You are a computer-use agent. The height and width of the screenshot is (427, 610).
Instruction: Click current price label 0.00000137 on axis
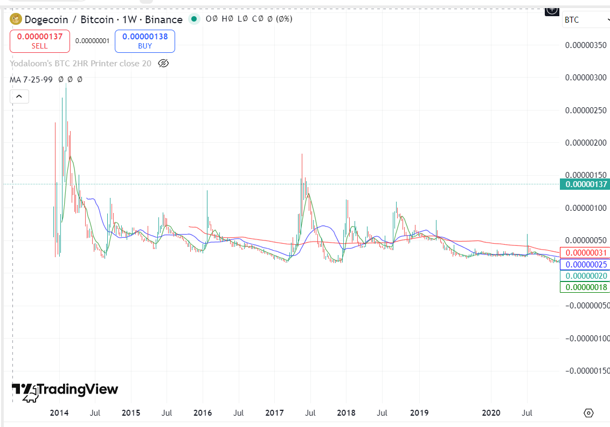[586, 184]
